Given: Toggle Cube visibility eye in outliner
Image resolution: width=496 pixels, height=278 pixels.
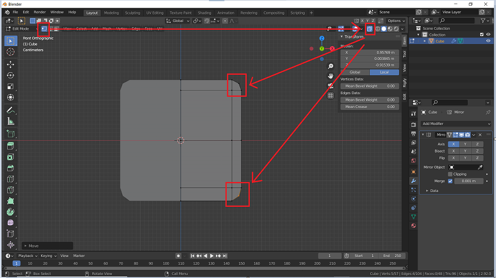Looking at the screenshot, I should point(488,41).
